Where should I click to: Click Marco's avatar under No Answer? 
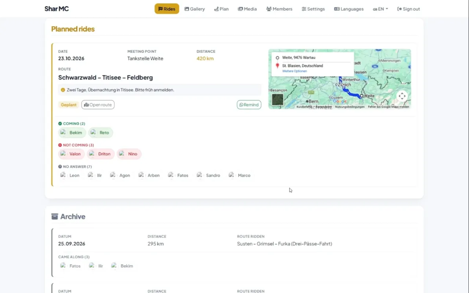pyautogui.click(x=232, y=175)
